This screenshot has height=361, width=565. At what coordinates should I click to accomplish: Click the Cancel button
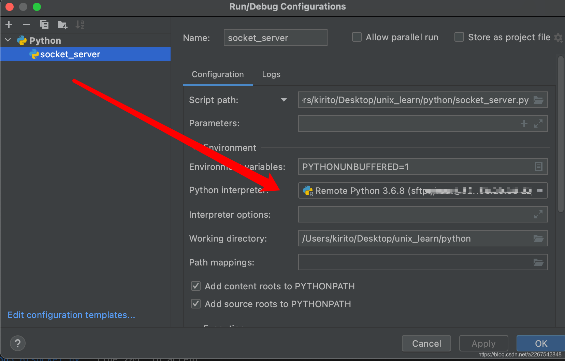pyautogui.click(x=426, y=343)
